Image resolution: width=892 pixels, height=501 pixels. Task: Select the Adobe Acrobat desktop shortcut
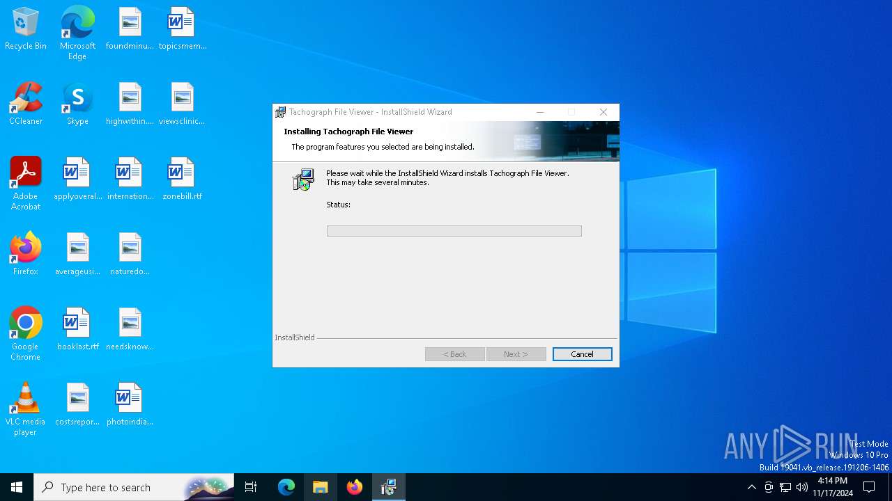pos(26,184)
